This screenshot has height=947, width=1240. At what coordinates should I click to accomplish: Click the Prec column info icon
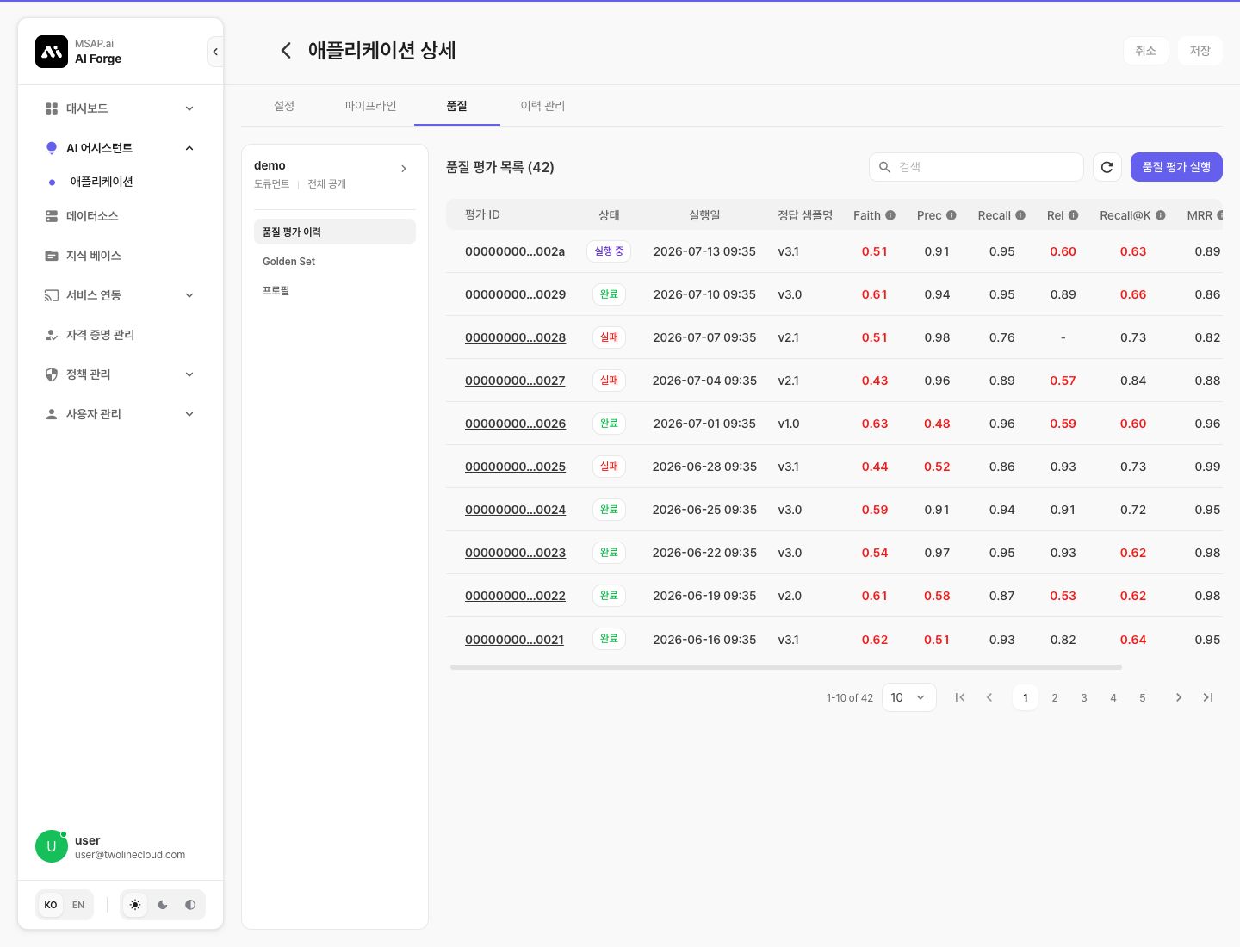pos(952,215)
